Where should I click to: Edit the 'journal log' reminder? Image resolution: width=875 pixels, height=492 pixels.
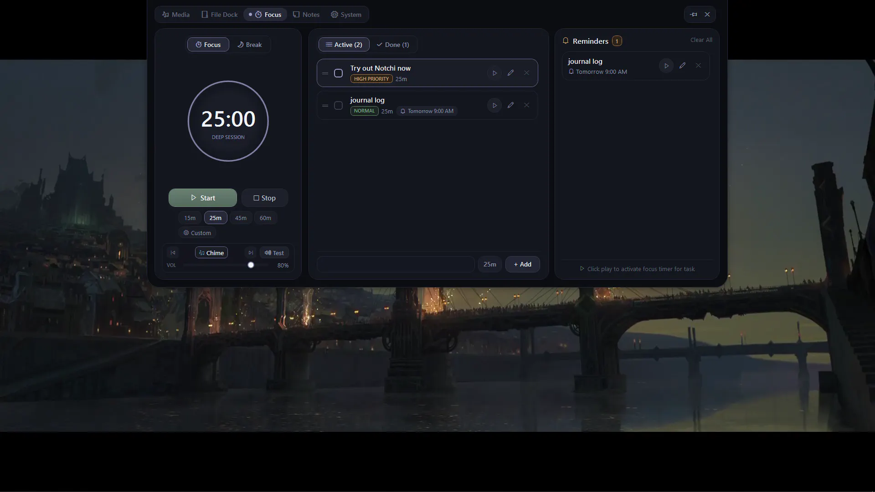(x=682, y=66)
